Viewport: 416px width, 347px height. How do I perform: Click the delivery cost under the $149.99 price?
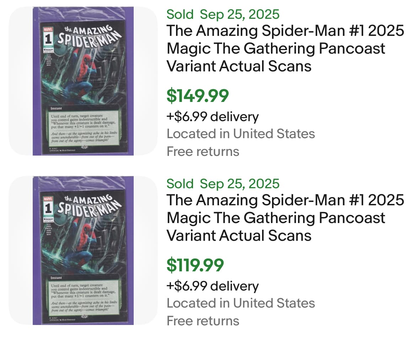tap(213, 116)
